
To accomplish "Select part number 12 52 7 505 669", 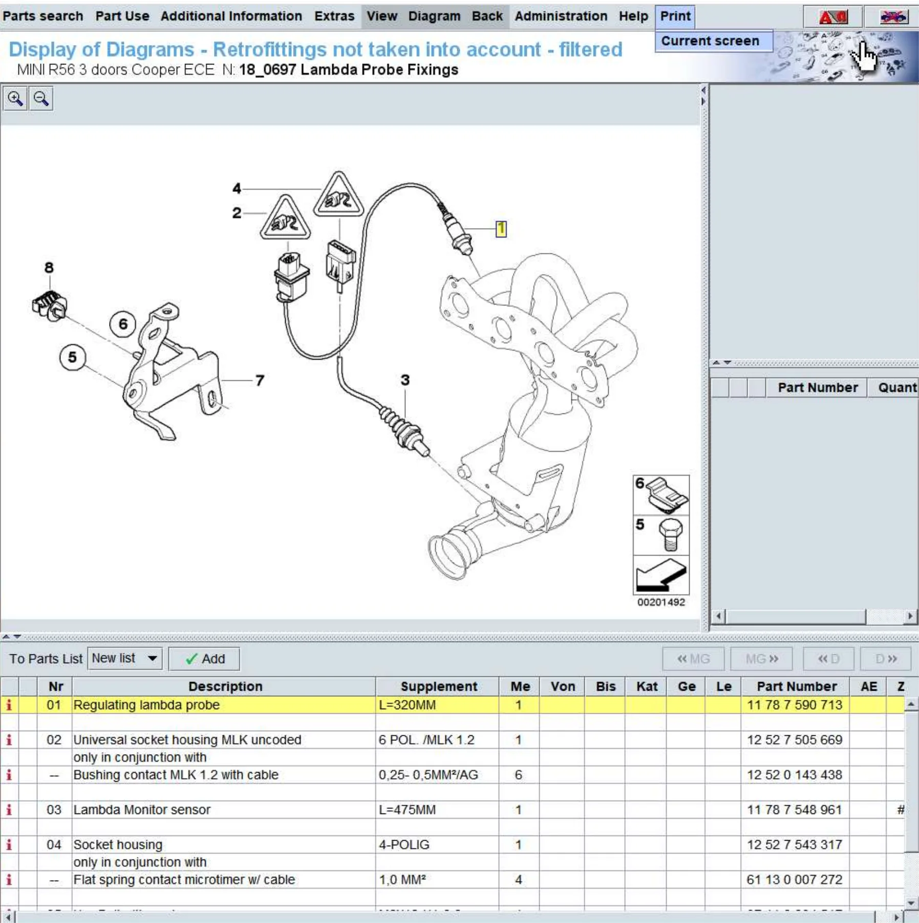I will coord(794,740).
